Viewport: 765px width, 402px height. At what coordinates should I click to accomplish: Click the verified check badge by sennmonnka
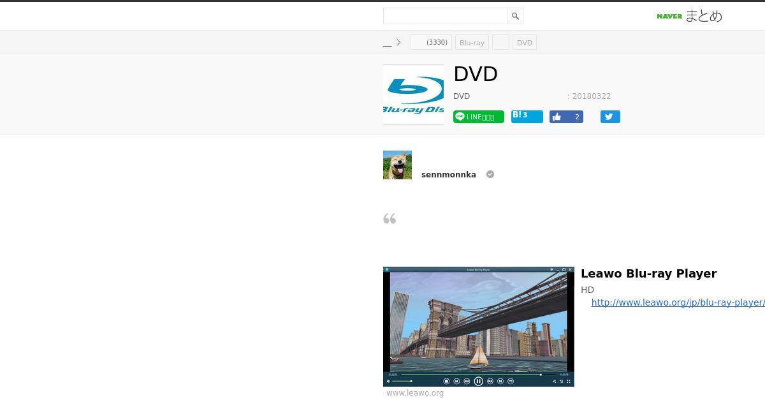coord(490,174)
